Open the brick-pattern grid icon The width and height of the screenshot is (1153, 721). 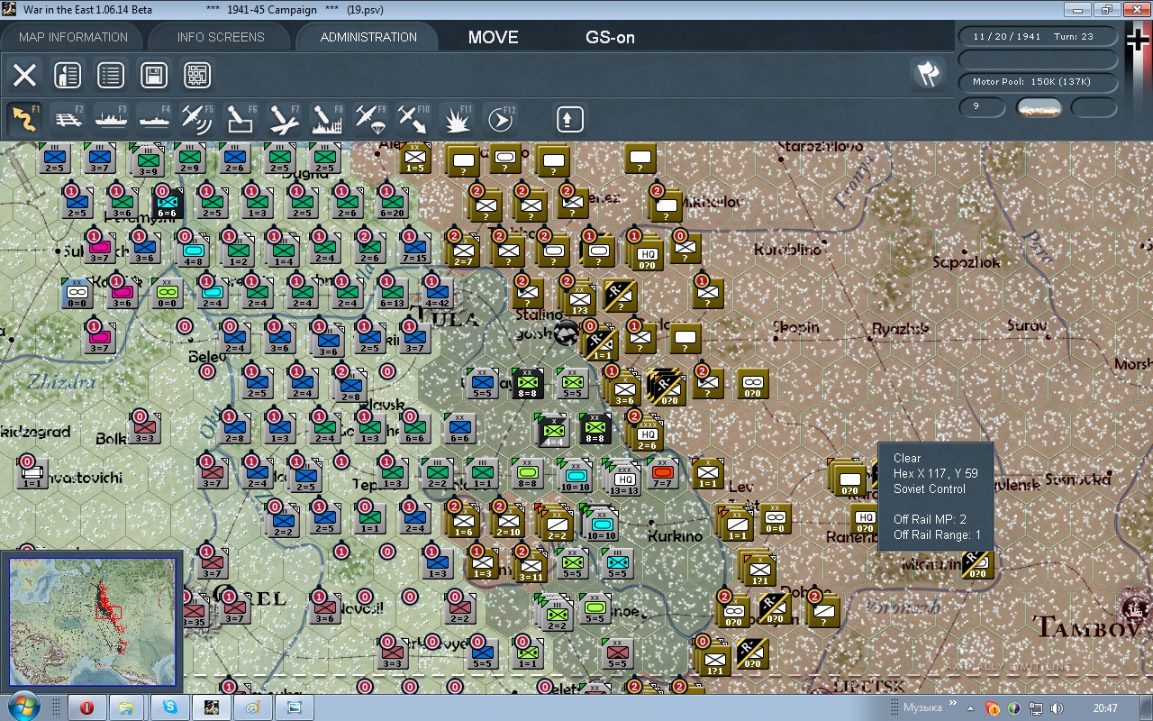point(197,76)
